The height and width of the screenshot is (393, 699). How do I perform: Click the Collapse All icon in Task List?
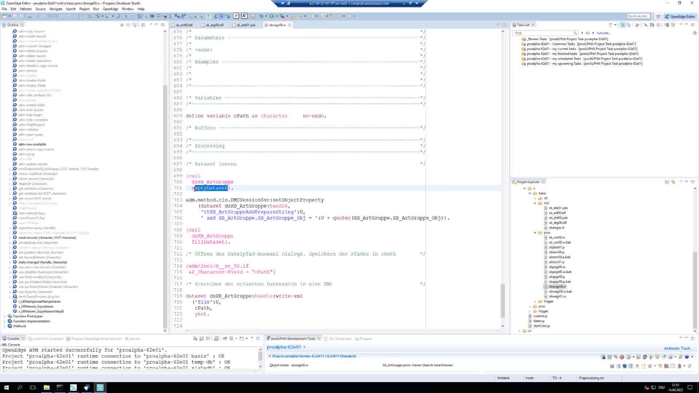(x=659, y=25)
